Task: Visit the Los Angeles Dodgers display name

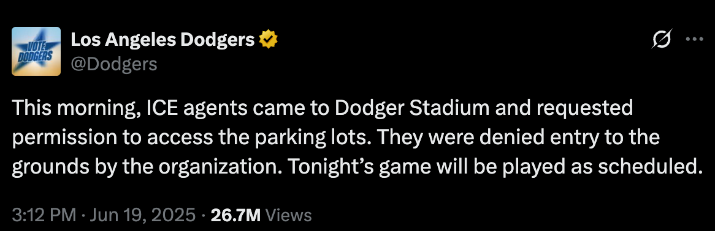Action: click(x=162, y=40)
